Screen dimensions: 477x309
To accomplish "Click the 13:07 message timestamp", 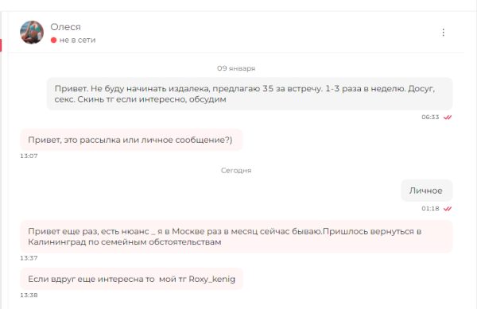I will point(29,156).
